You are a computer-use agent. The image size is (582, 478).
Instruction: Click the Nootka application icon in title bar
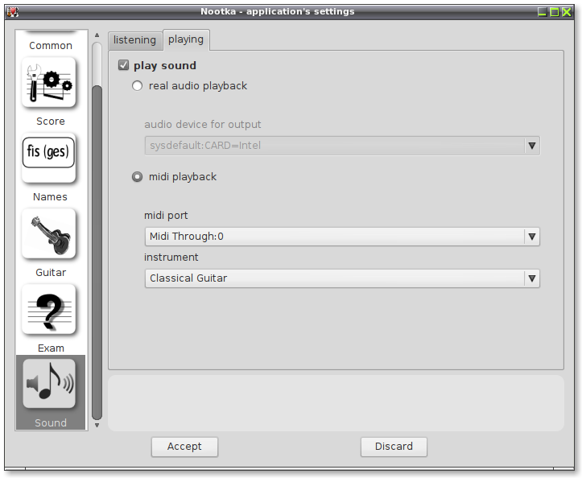coord(13,12)
